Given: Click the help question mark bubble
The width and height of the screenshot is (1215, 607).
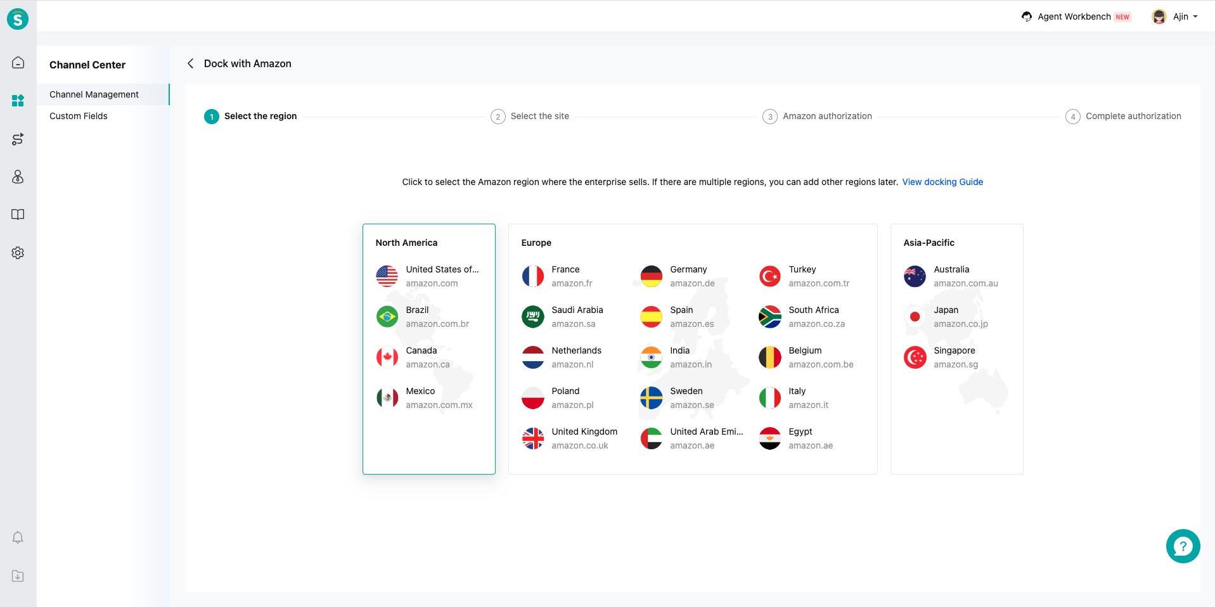Looking at the screenshot, I should [x=1183, y=546].
